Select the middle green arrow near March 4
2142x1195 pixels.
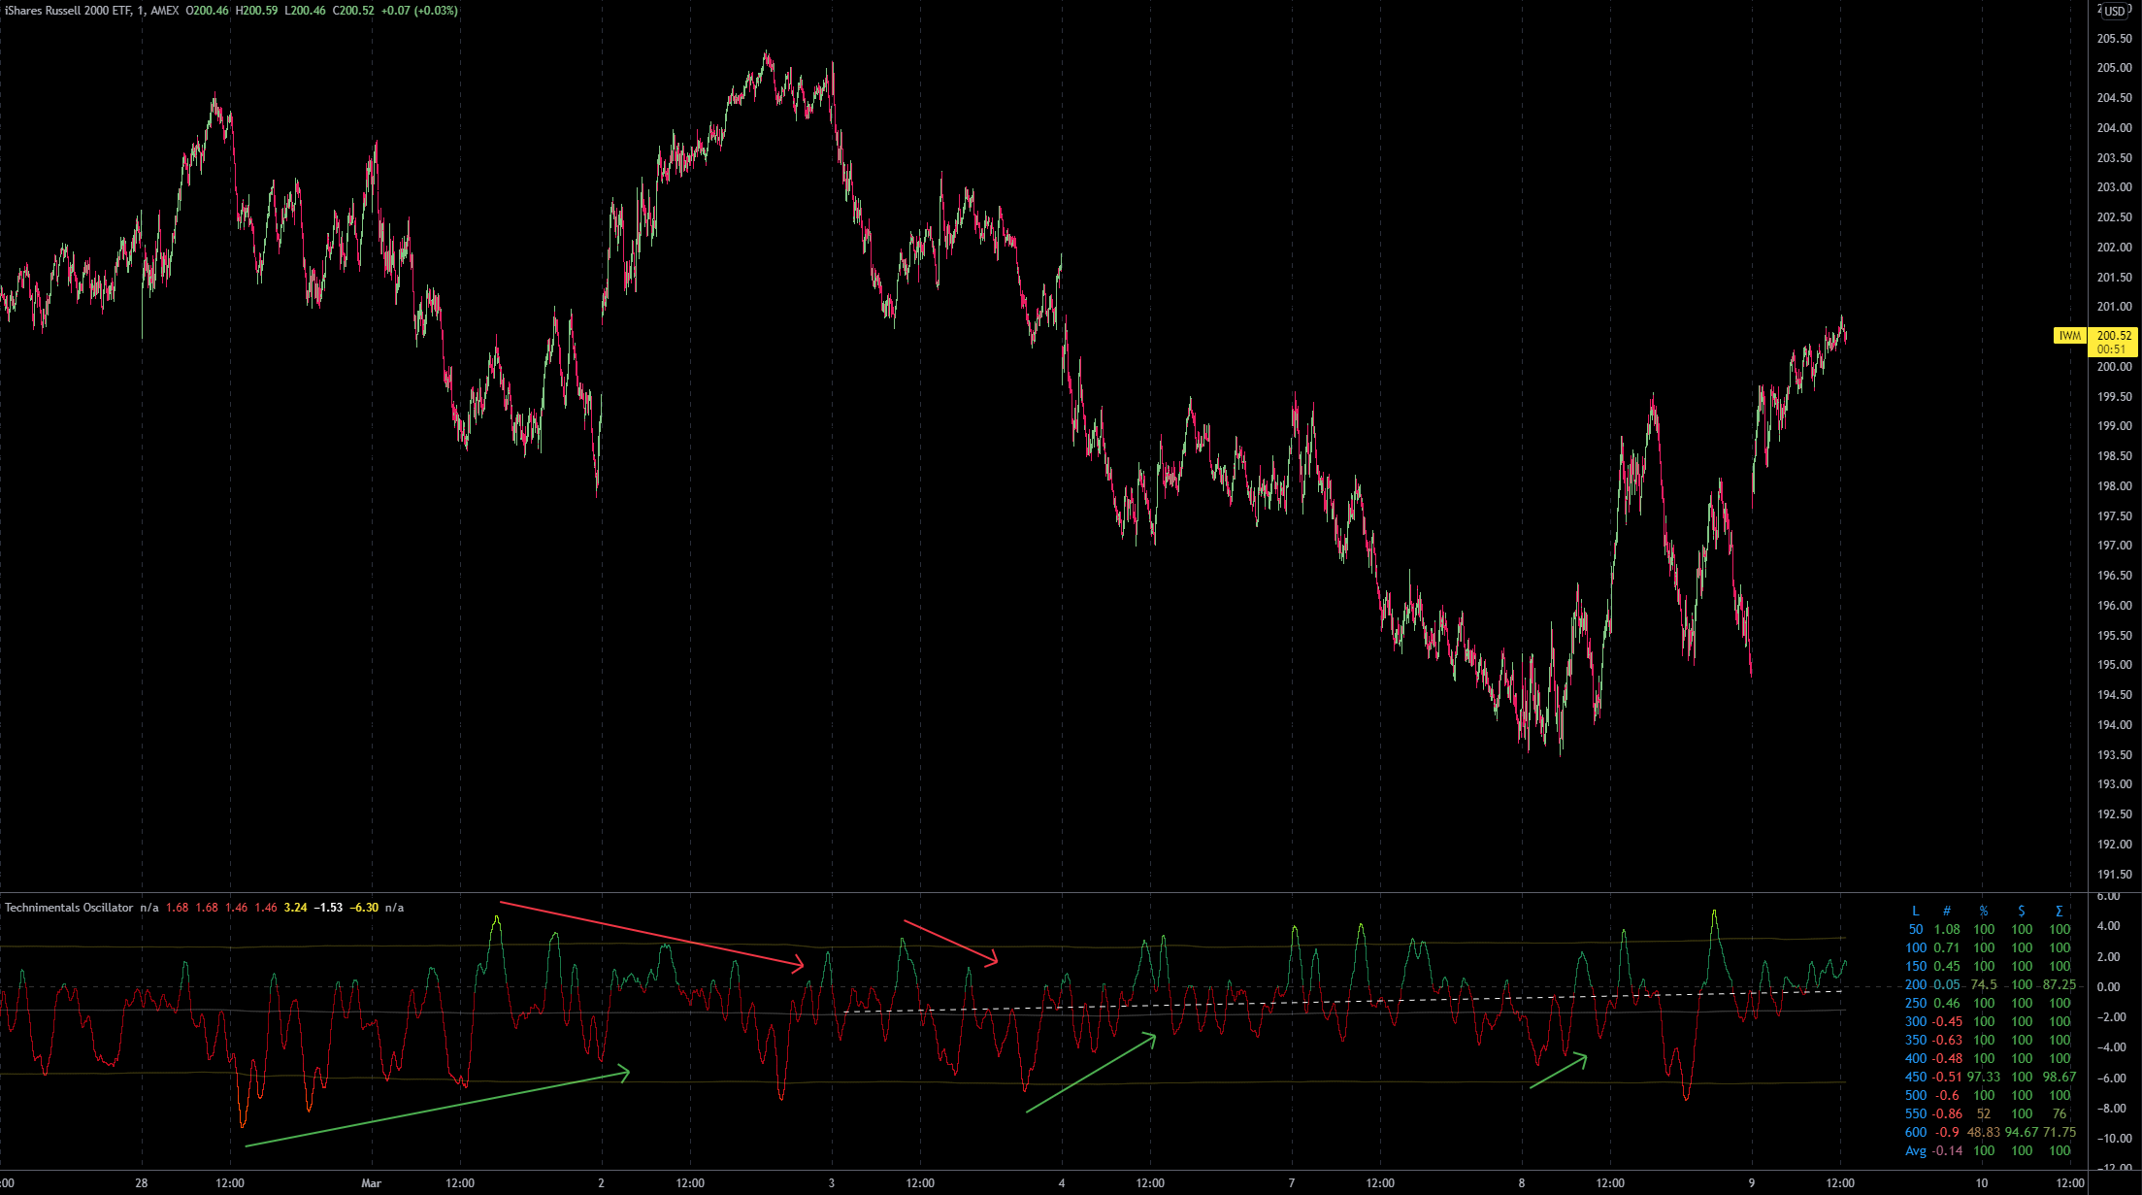pyautogui.click(x=1091, y=1073)
